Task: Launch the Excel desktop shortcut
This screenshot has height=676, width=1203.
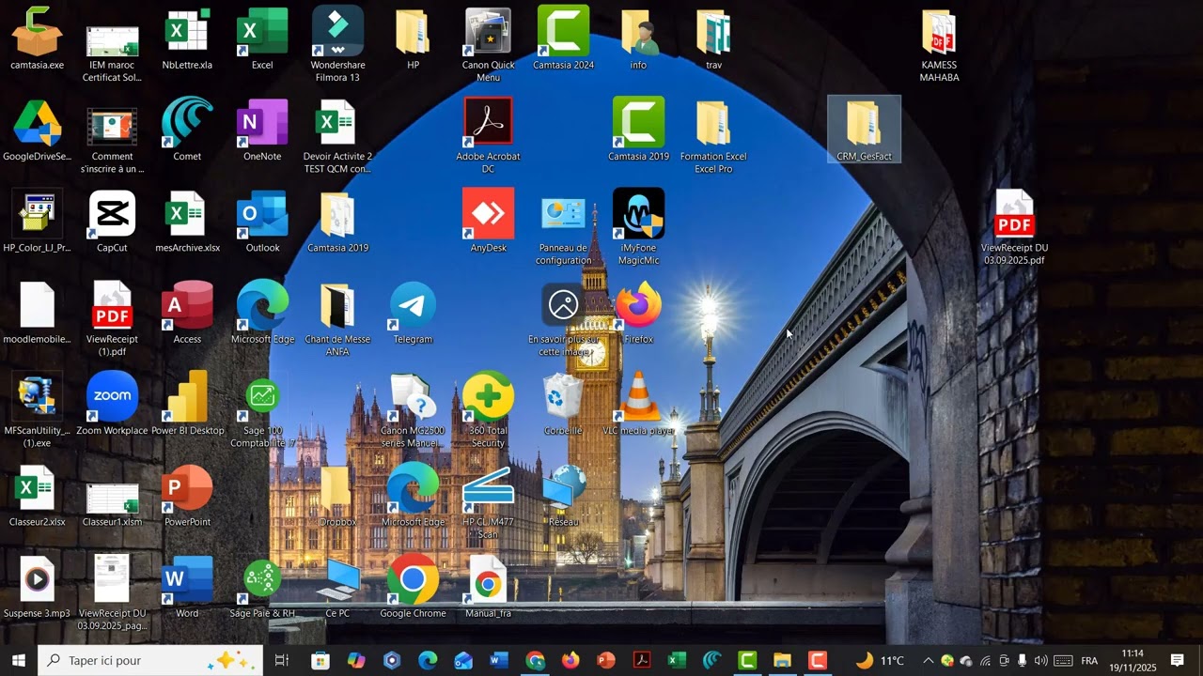Action: tap(262, 39)
